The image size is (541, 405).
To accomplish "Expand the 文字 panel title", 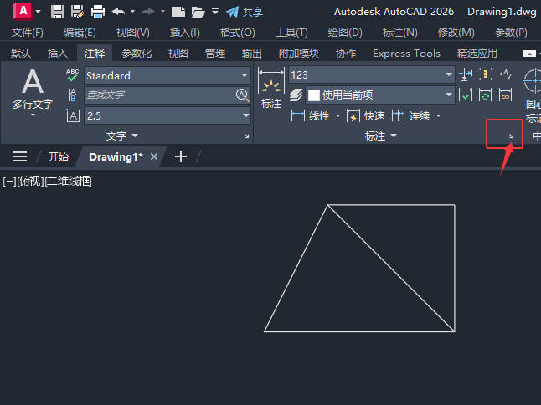I will tap(121, 136).
